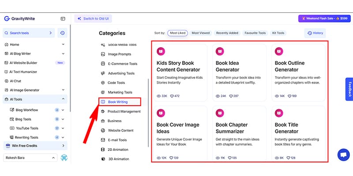The height and width of the screenshot is (176, 353).
Task: Open Win Free Credits
Action: (x=35, y=146)
